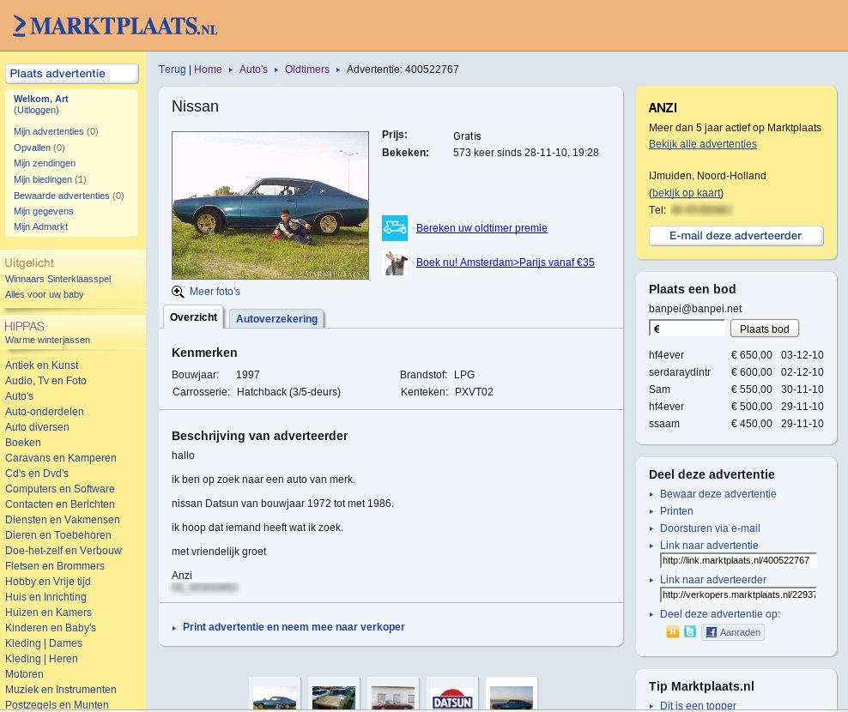Click the magnifier icon beside Meer foto's
The height and width of the screenshot is (712, 848).
(178, 292)
